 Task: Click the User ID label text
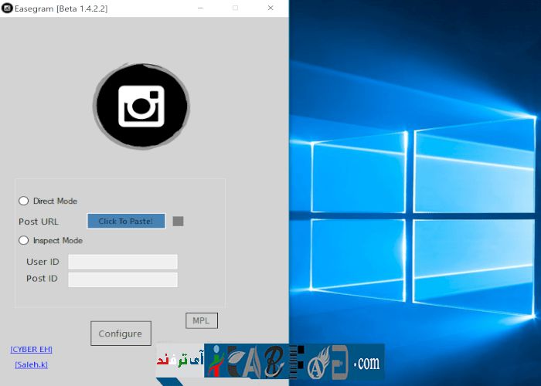(x=43, y=262)
